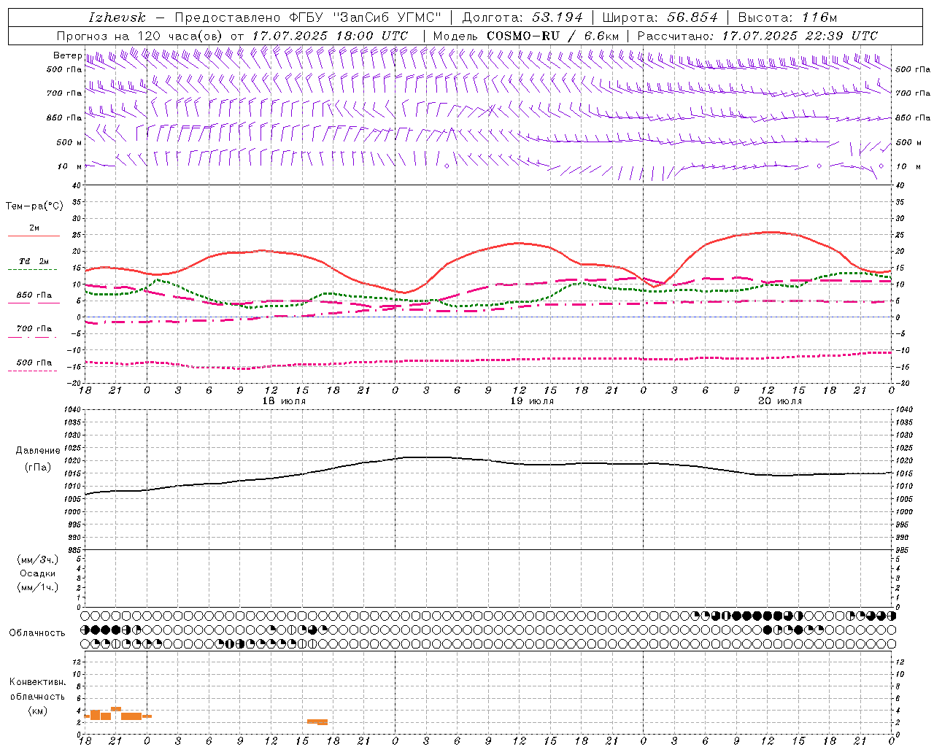Click the left 700 гПа wind level label

pos(64,93)
